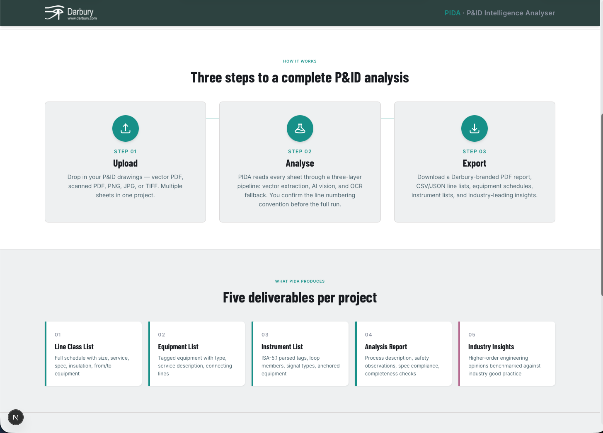Select the Line Class List card

coord(93,353)
